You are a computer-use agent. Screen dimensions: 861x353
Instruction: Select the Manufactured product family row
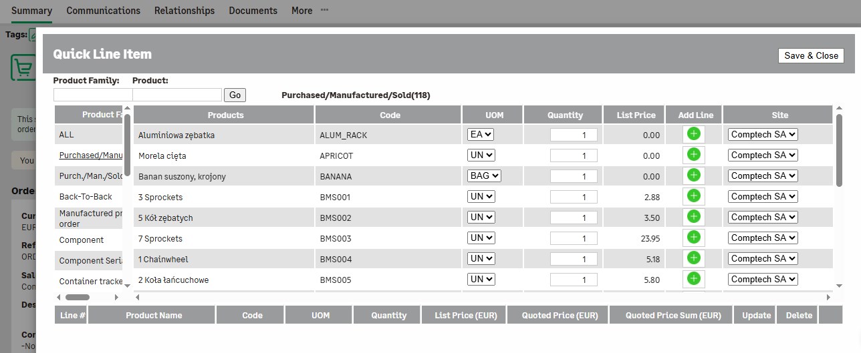coord(89,218)
